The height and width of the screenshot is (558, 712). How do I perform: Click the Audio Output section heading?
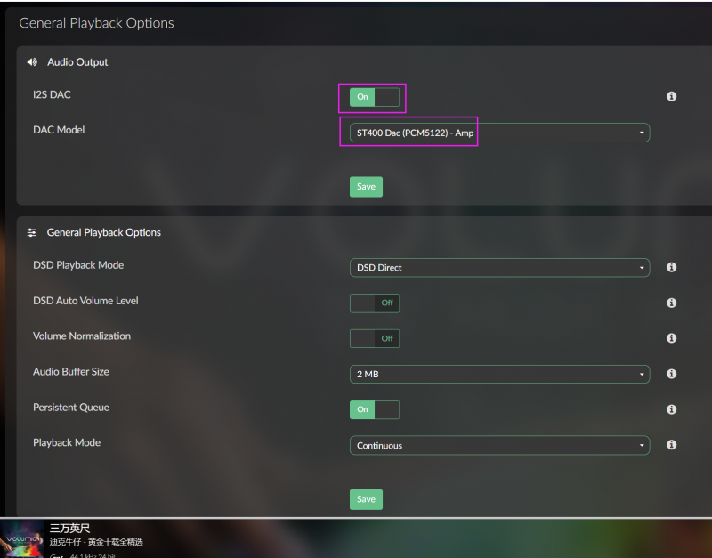click(x=77, y=61)
